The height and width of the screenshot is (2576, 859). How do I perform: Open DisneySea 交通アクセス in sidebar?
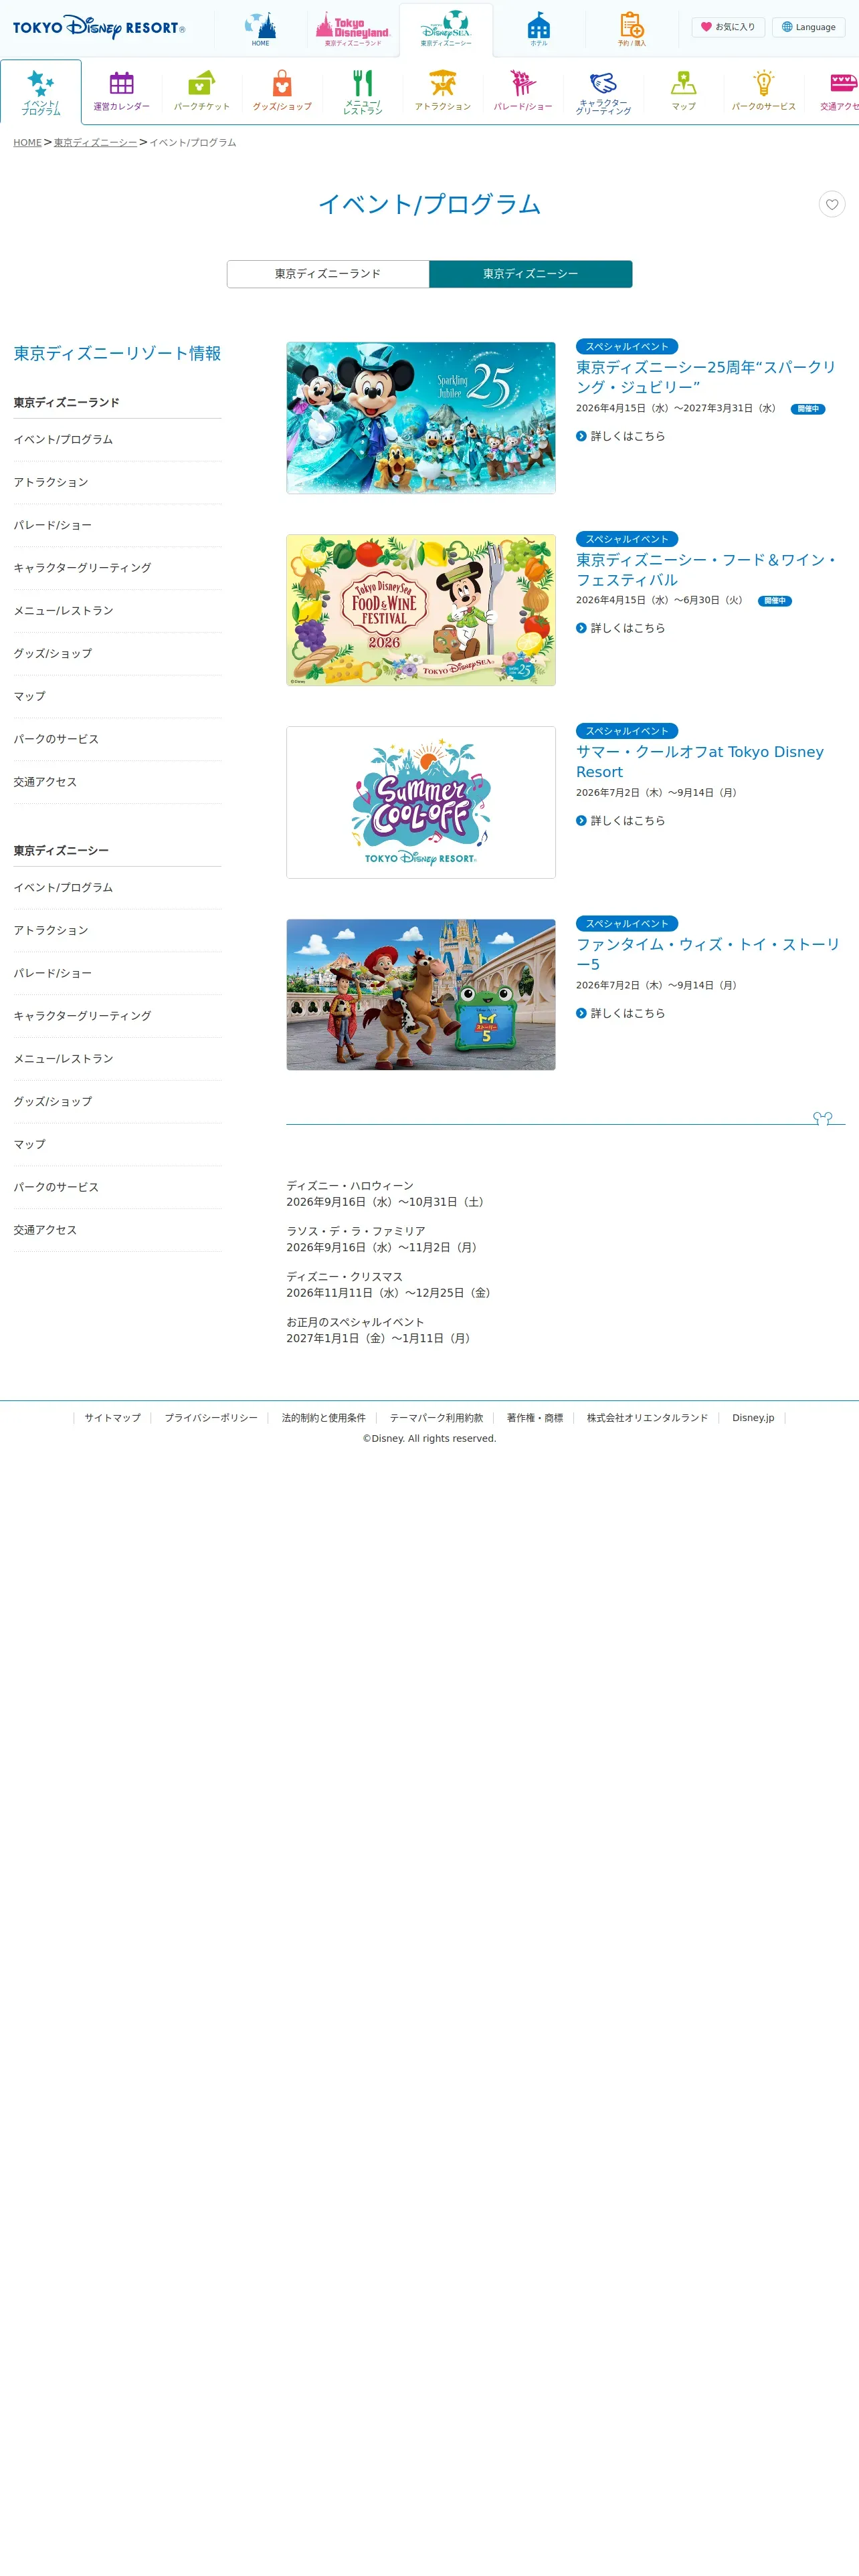pos(118,1230)
